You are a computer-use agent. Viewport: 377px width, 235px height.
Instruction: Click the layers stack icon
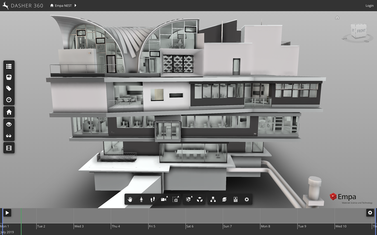[224, 199]
